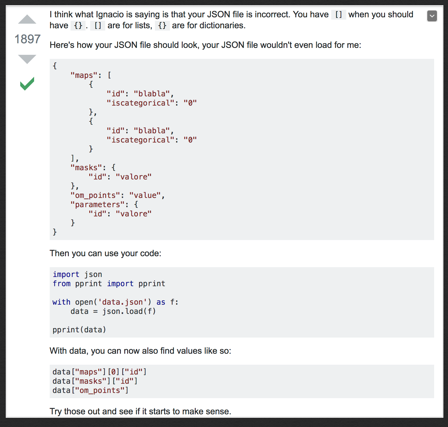
Task: Click the gray upvote triangle icon
Action: pyautogui.click(x=27, y=19)
